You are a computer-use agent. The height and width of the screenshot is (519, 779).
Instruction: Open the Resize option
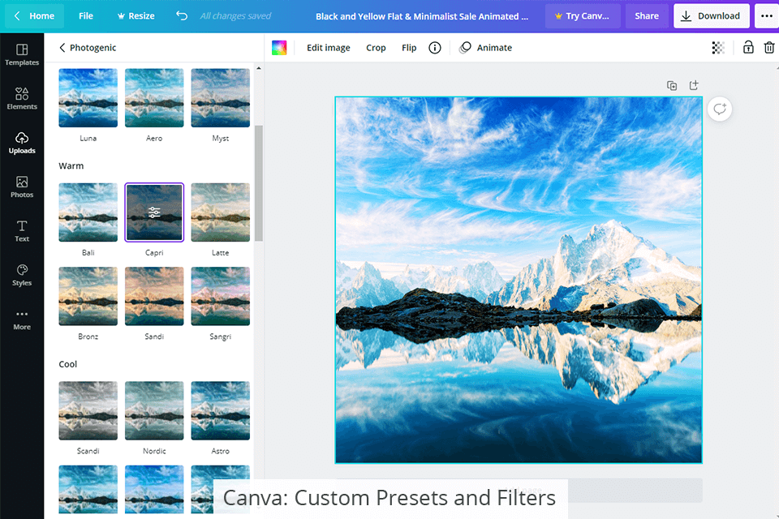[136, 16]
